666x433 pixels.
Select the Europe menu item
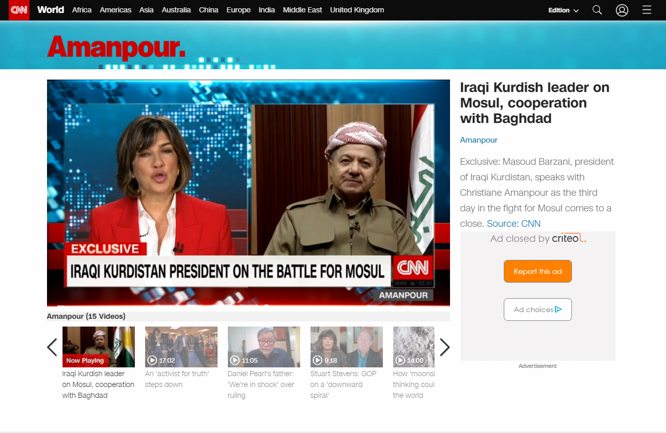238,10
